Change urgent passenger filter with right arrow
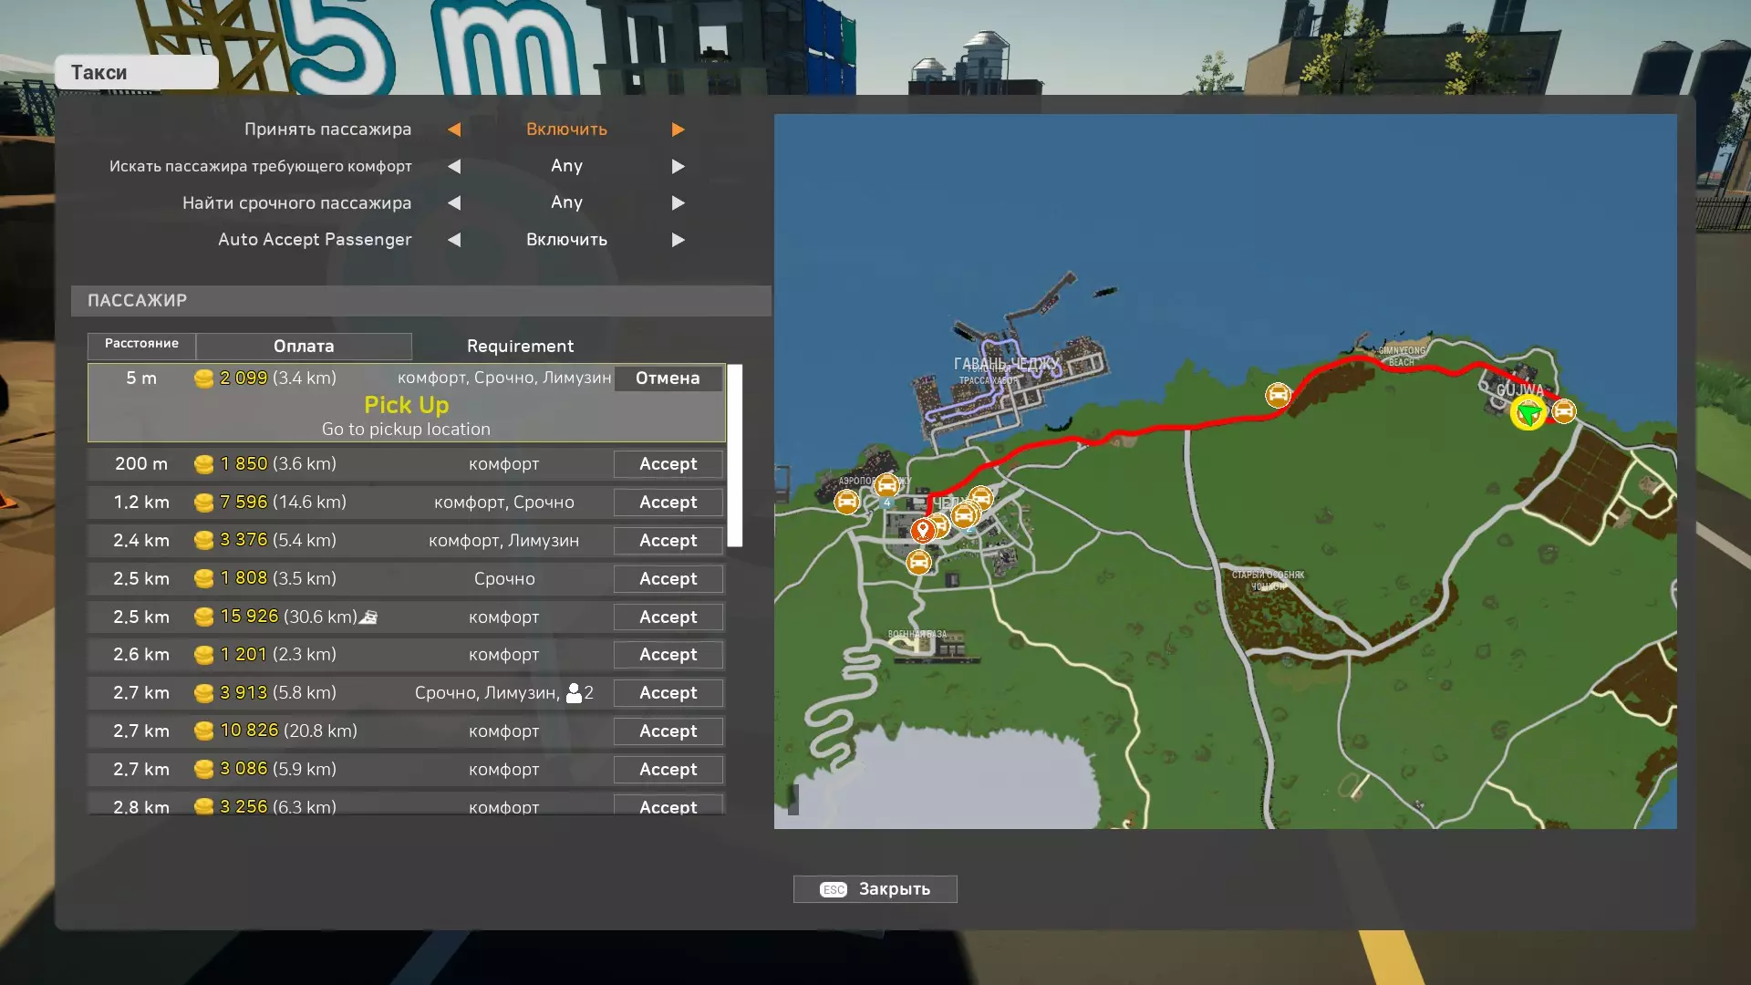 point(678,202)
